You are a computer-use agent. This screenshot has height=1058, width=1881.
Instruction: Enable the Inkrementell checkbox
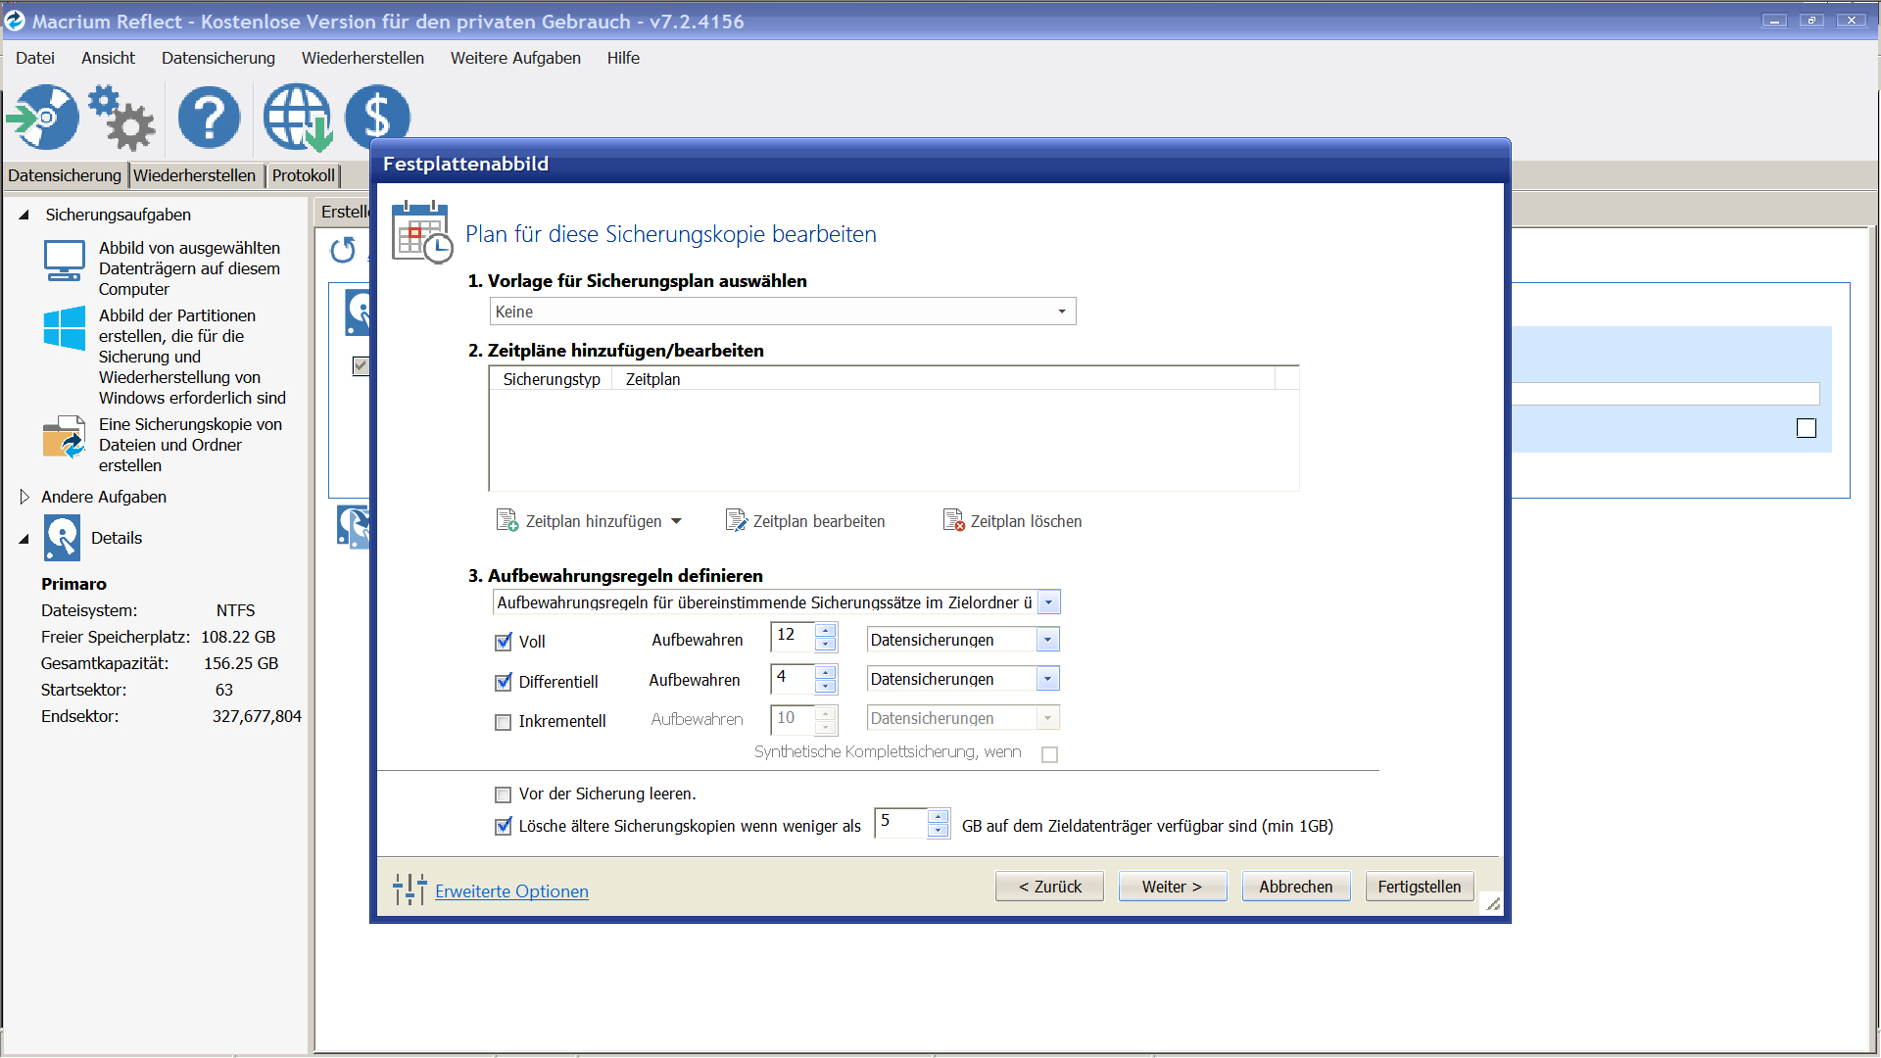click(x=504, y=722)
